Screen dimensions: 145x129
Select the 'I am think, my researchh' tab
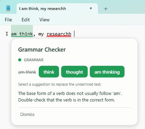pos(57,9)
